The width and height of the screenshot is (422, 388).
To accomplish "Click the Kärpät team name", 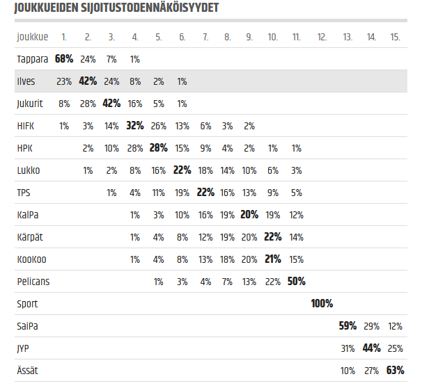I will [30, 237].
